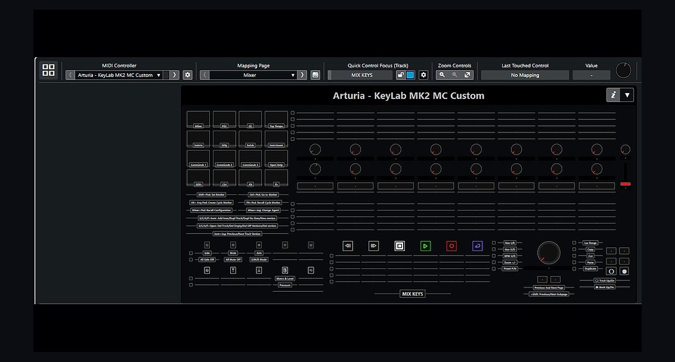The width and height of the screenshot is (675, 362).
Task: Click the large jog wheel knob
Action: [x=549, y=253]
